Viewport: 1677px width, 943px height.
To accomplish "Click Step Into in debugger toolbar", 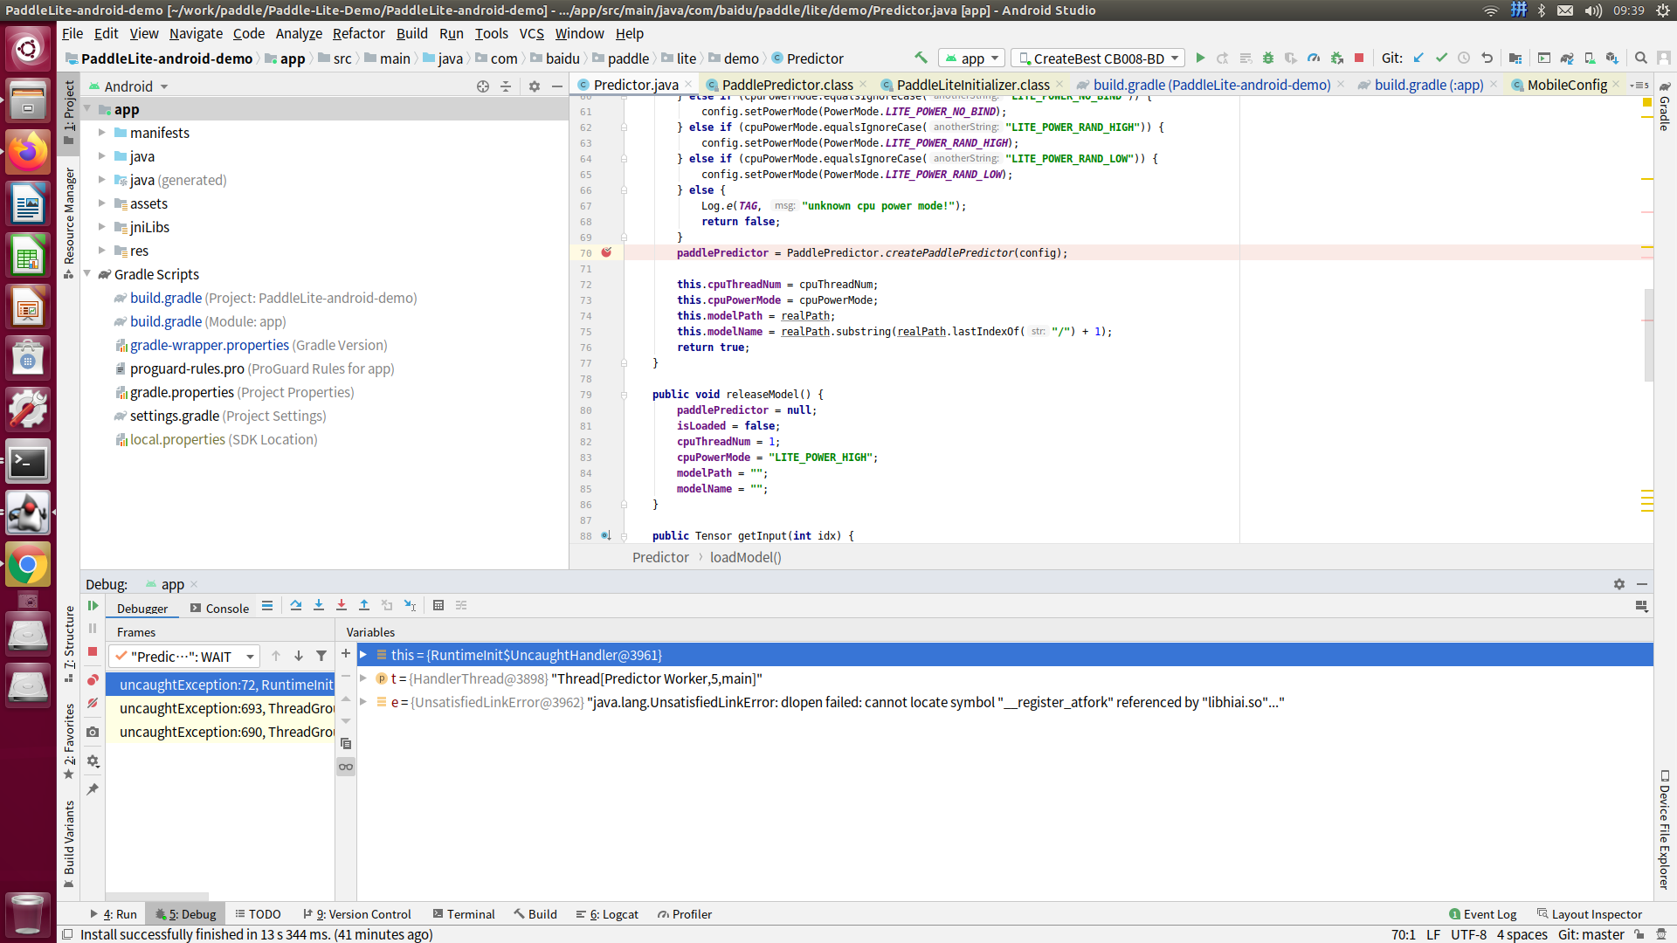I will click(319, 605).
